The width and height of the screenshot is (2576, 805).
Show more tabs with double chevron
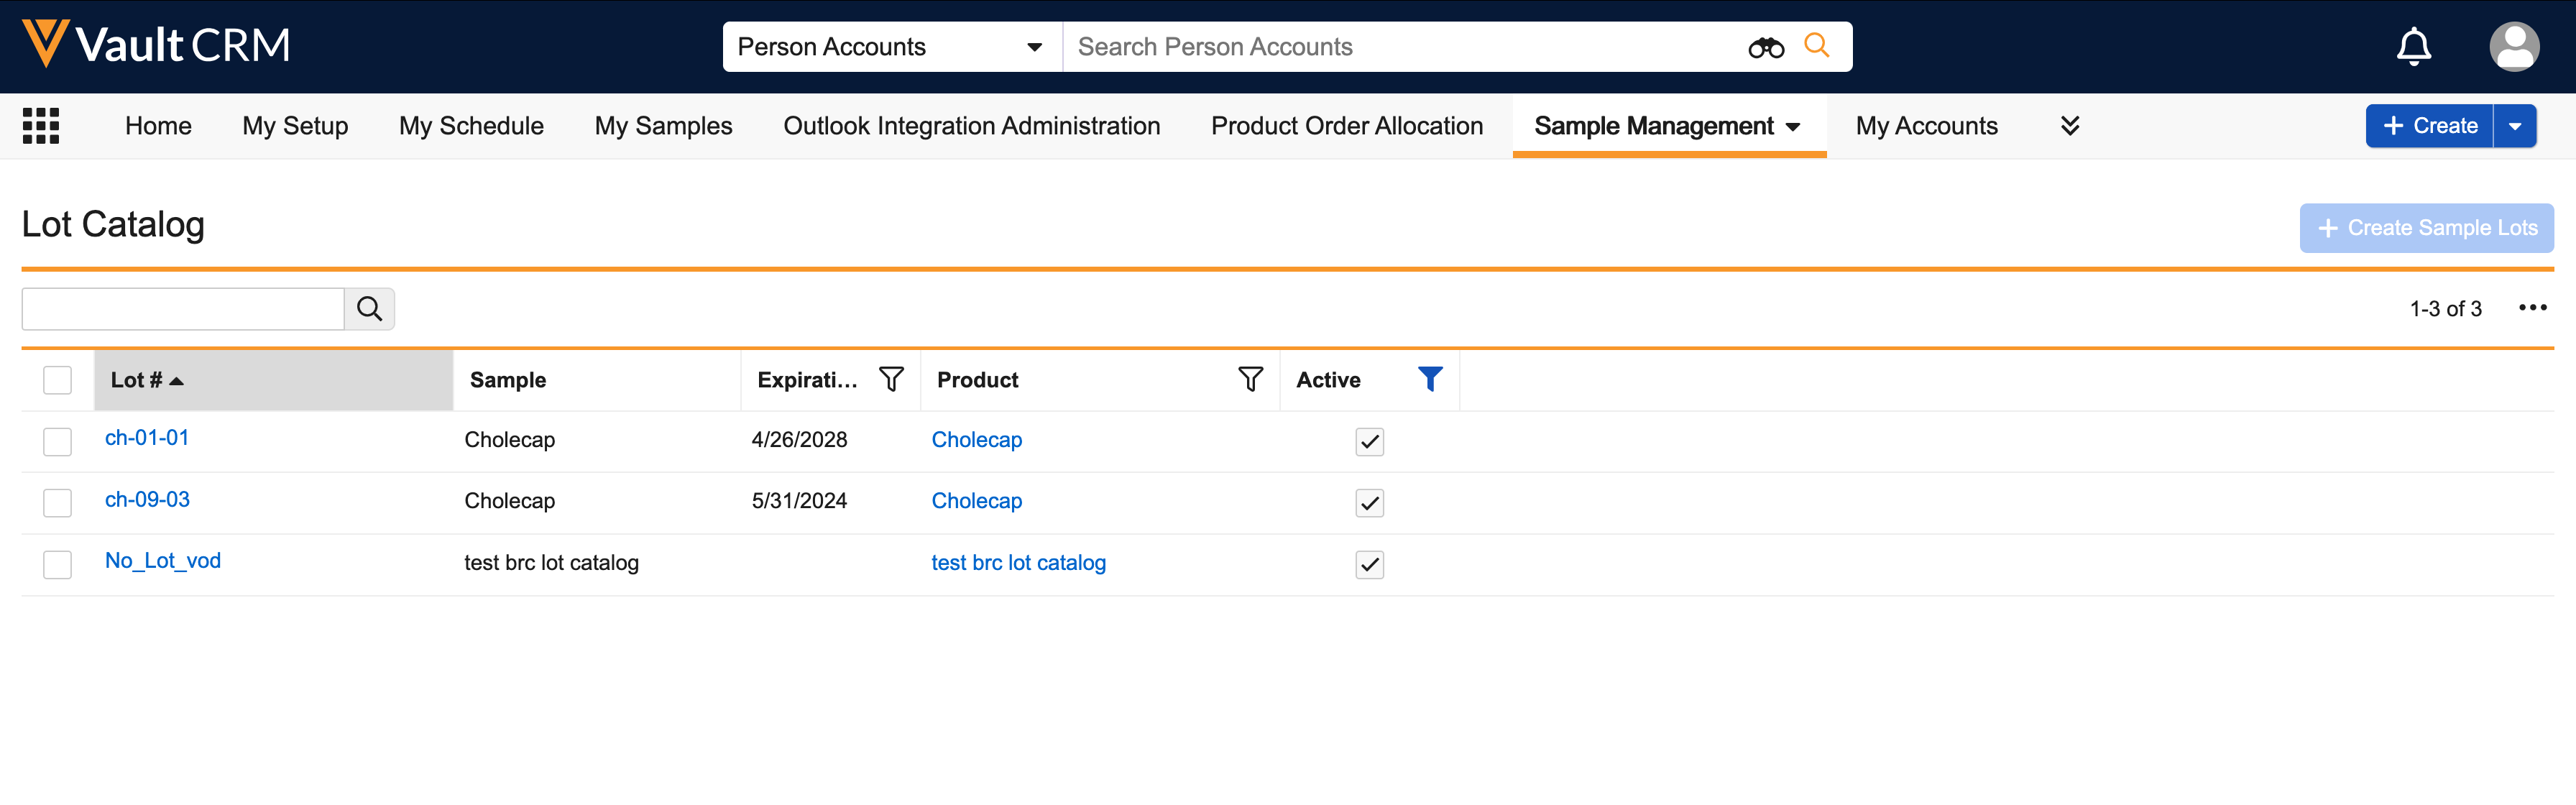click(2070, 126)
